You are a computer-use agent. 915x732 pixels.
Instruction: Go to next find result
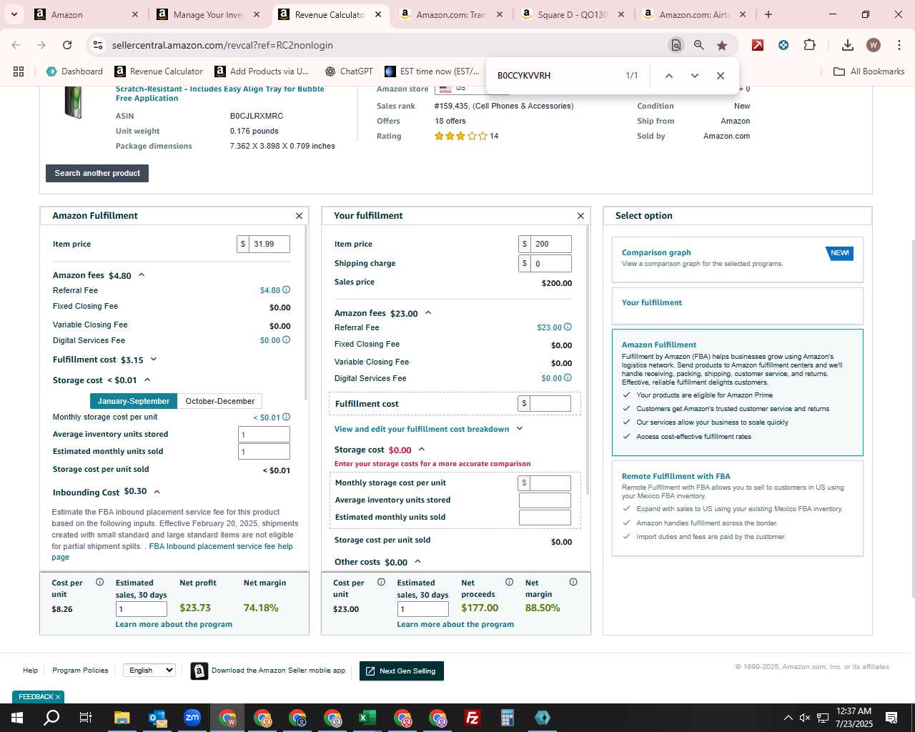click(x=695, y=76)
